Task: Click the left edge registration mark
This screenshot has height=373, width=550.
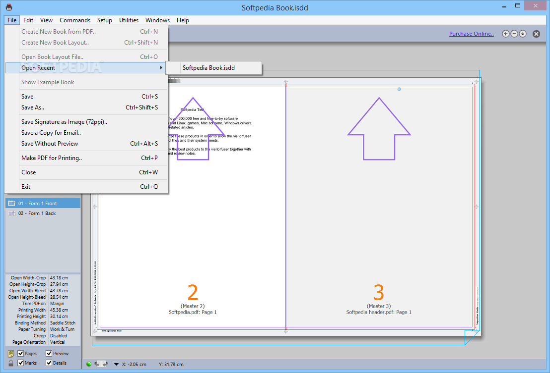Action: [95, 207]
